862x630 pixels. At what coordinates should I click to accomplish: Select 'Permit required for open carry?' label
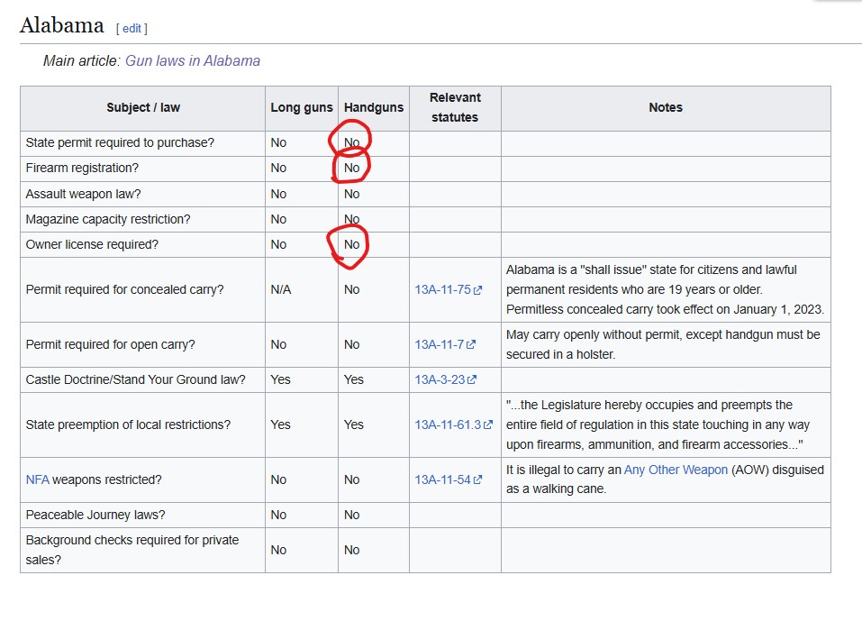click(x=111, y=345)
